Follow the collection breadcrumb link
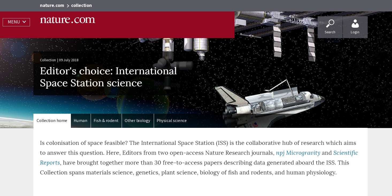The height and width of the screenshot is (196, 392). (x=82, y=5)
